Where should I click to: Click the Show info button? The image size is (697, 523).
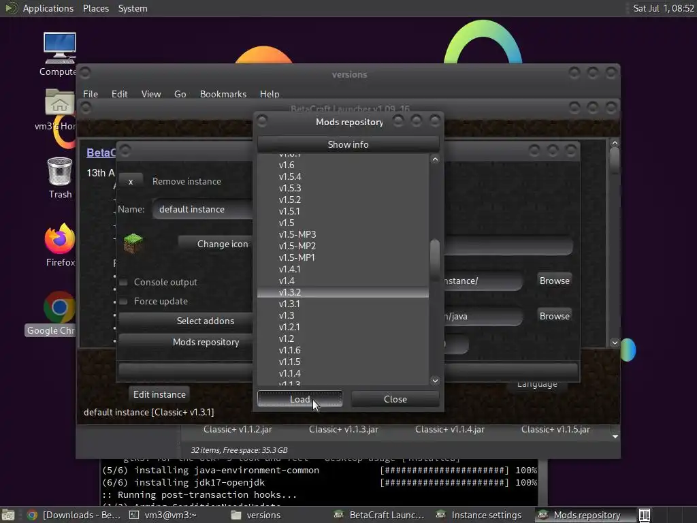[348, 144]
